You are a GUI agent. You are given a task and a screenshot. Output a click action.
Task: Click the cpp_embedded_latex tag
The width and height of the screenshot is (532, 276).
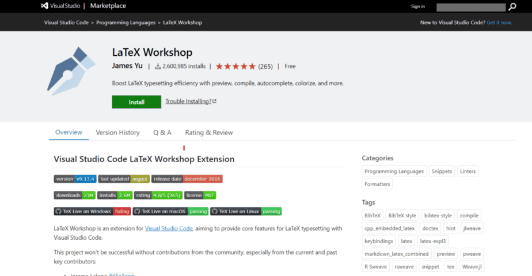pos(389,228)
